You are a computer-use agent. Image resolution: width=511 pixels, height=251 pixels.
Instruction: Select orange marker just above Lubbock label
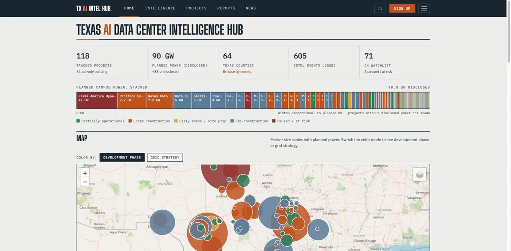[222, 189]
